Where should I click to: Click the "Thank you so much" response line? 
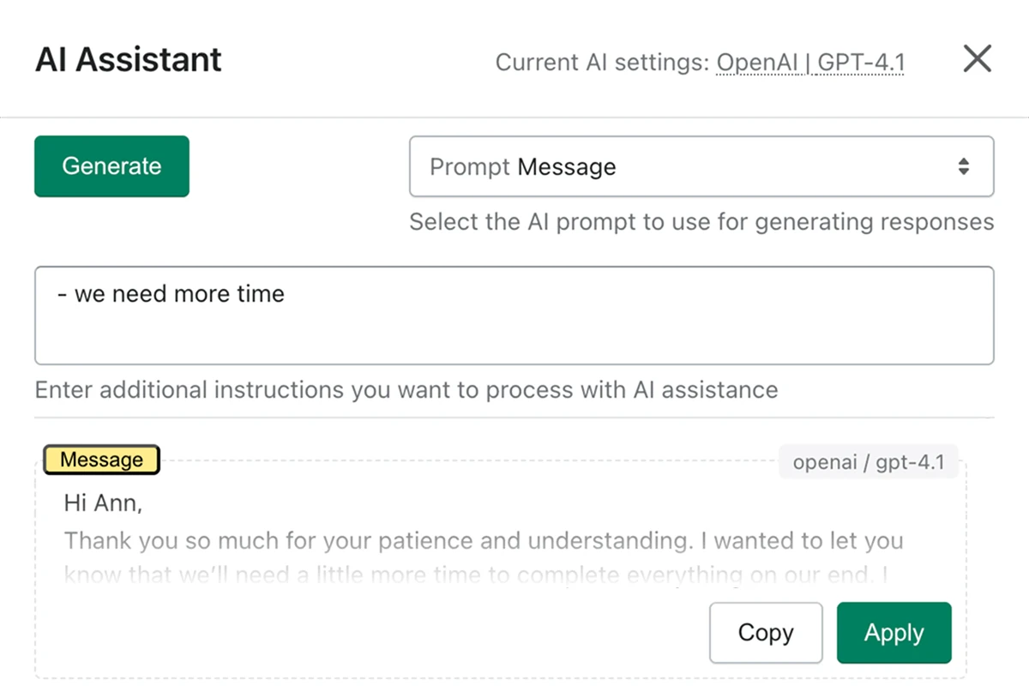click(483, 541)
